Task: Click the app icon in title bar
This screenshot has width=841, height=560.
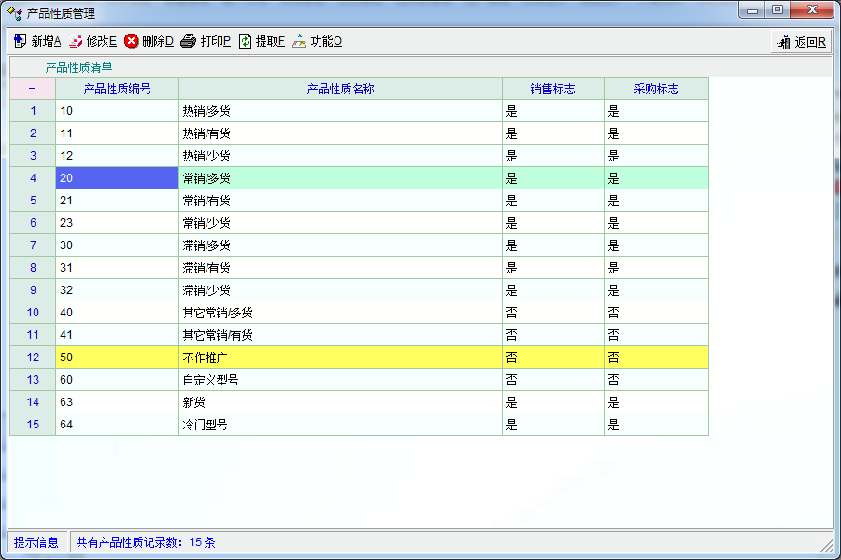Action: pos(14,13)
